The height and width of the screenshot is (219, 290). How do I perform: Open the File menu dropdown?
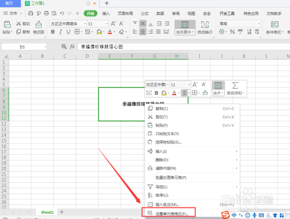tap(13, 13)
